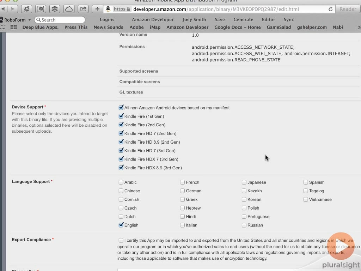Click the screenshot capture toolbar icon
This screenshot has height=271, width=361.
pyautogui.click(x=41, y=9)
